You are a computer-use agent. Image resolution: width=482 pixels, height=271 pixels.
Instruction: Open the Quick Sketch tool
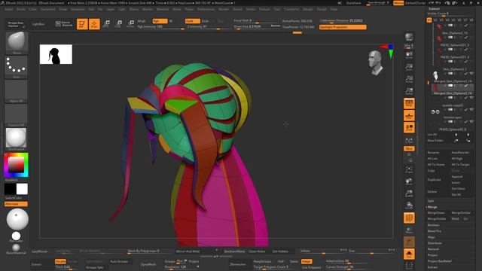click(64, 24)
